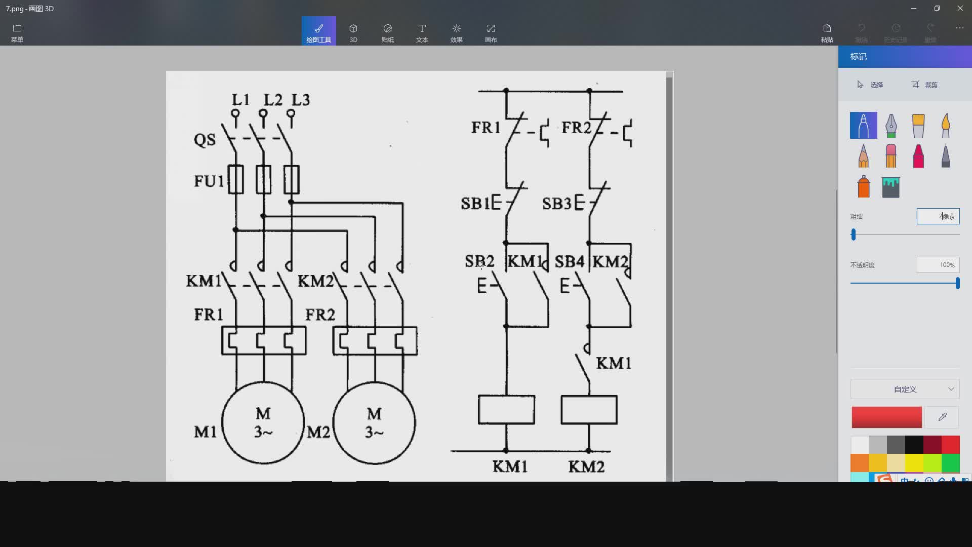Click the thickness slider handle
The height and width of the screenshot is (547, 972).
click(854, 235)
